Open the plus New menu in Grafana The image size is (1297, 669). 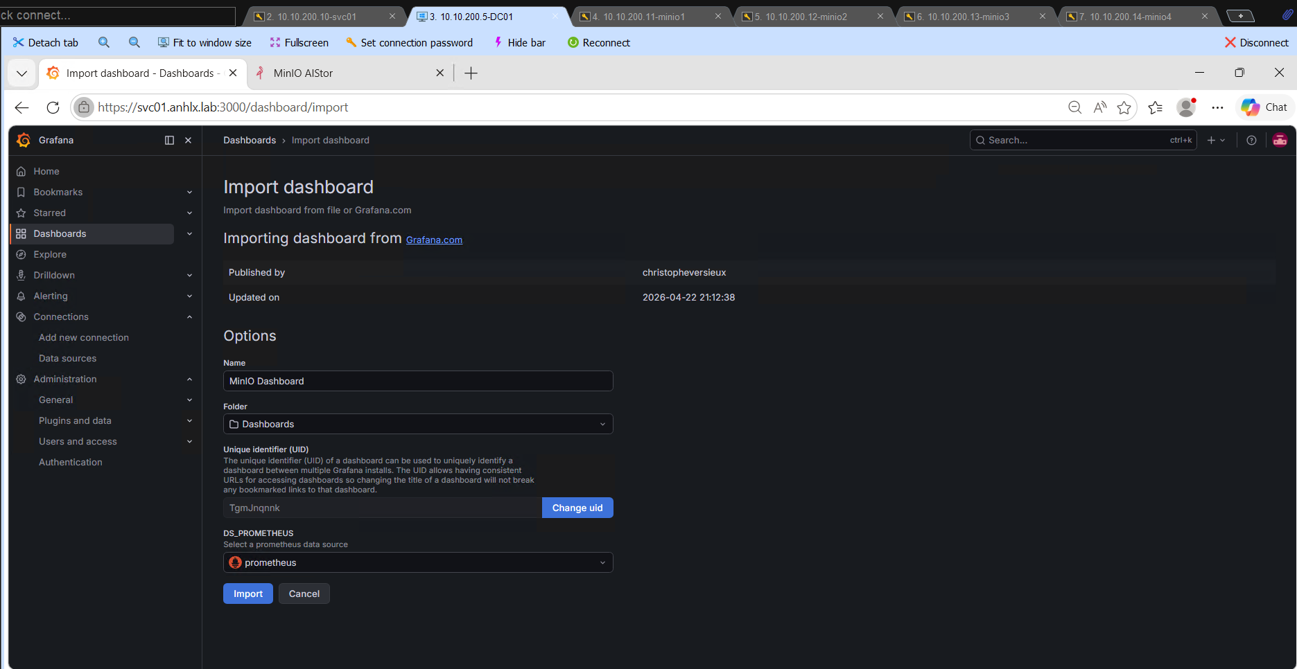pyautogui.click(x=1216, y=140)
